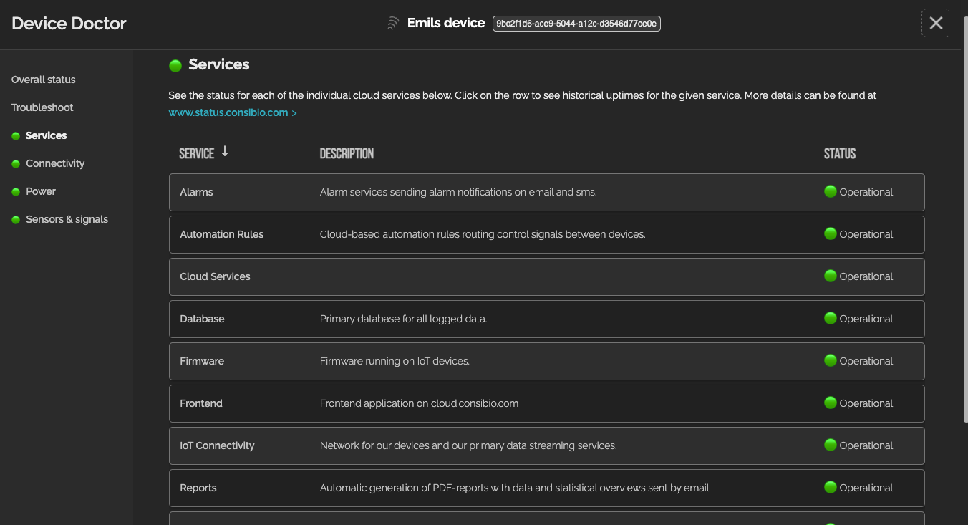
Task: Click the device signal icon beside Emils device
Action: [392, 24]
